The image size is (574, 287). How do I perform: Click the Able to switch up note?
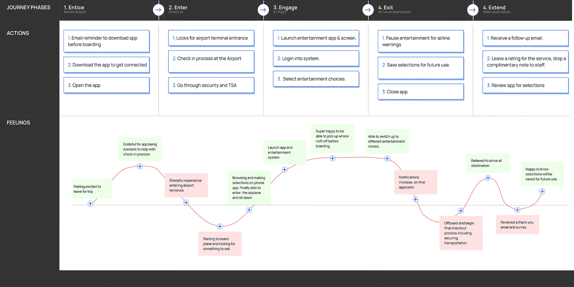[387, 141]
